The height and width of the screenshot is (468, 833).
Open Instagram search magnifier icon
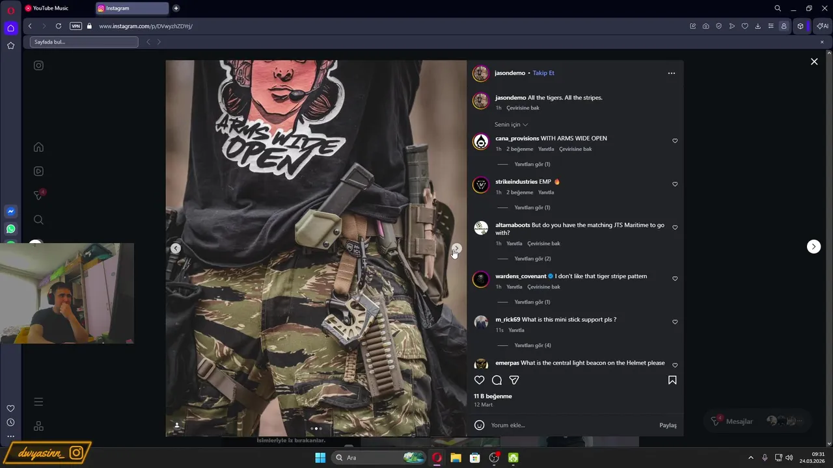coord(38,220)
